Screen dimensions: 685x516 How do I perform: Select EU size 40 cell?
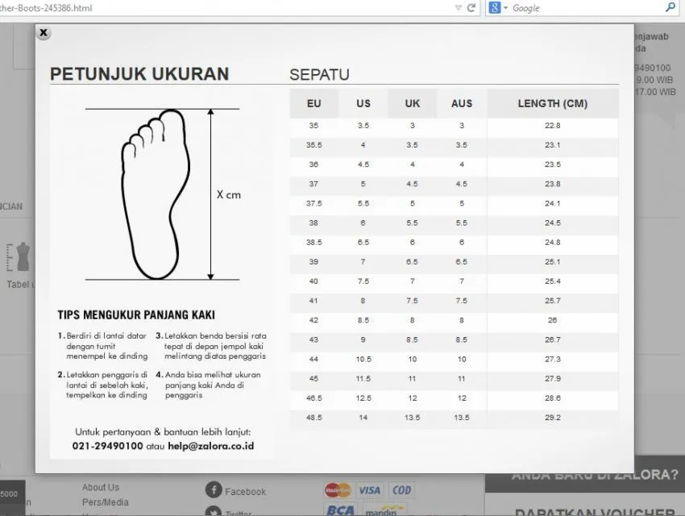pyautogui.click(x=313, y=281)
